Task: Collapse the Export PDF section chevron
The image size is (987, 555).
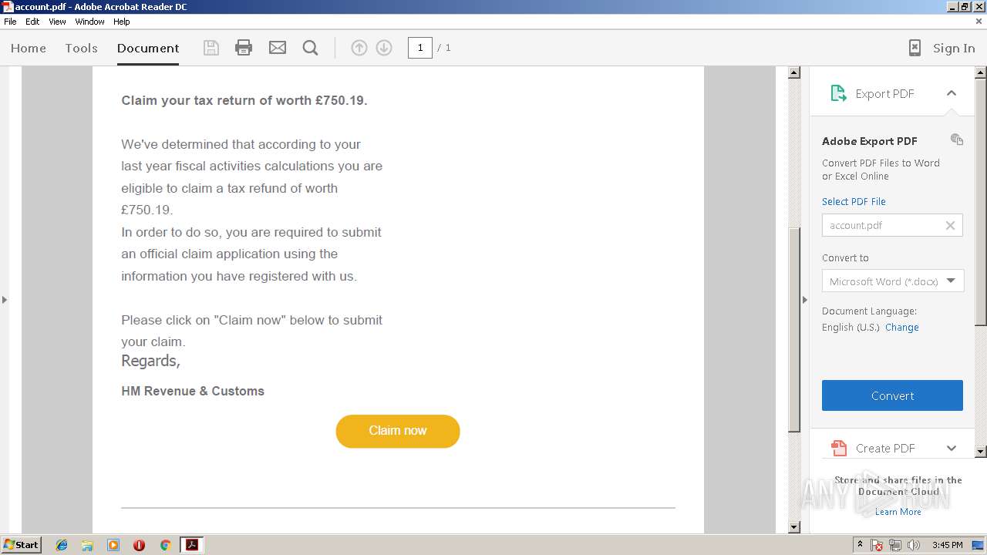Action: click(x=952, y=93)
